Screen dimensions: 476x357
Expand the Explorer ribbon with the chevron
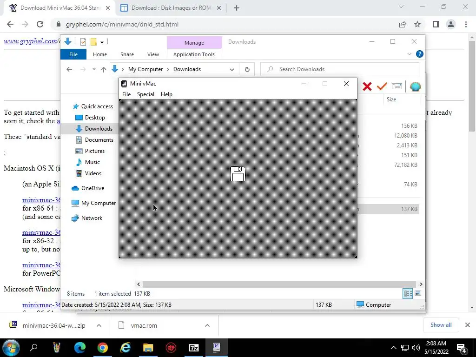[x=409, y=54]
